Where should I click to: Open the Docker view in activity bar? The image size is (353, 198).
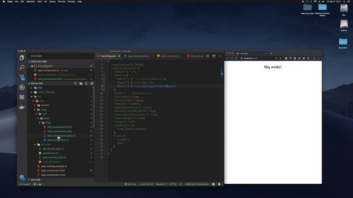(x=22, y=107)
